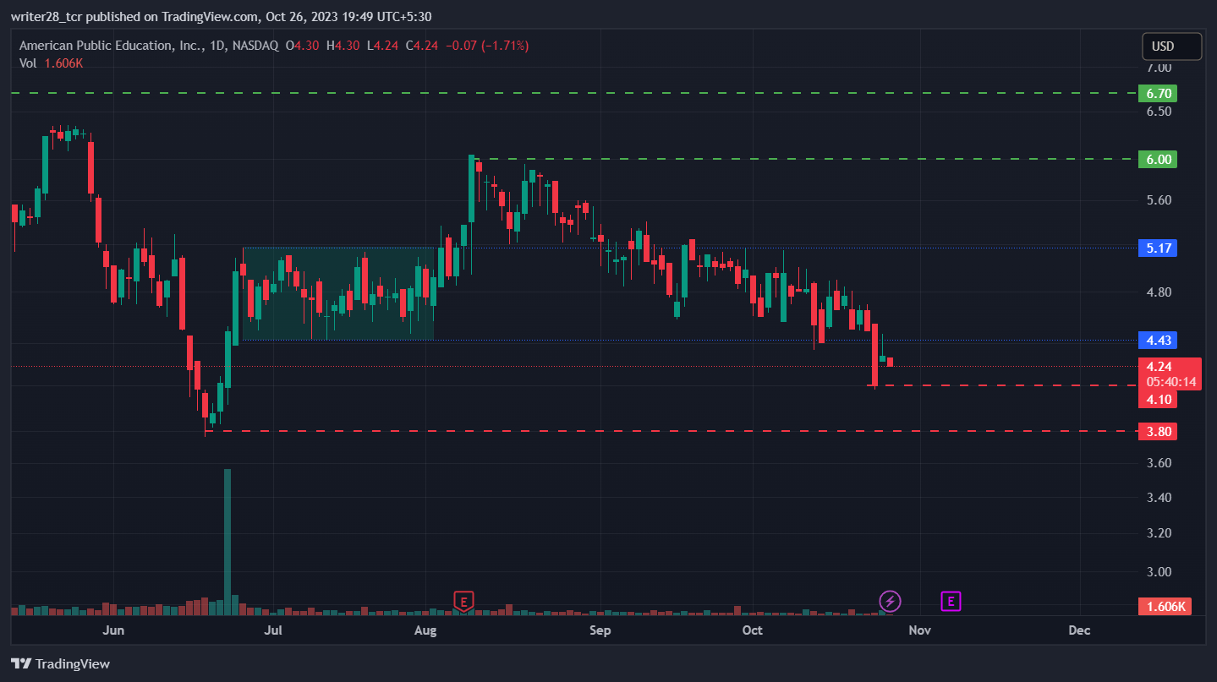Viewport: 1217px width, 682px height.
Task: Click the -0.07 (-1.71%) change value
Action: coord(487,46)
